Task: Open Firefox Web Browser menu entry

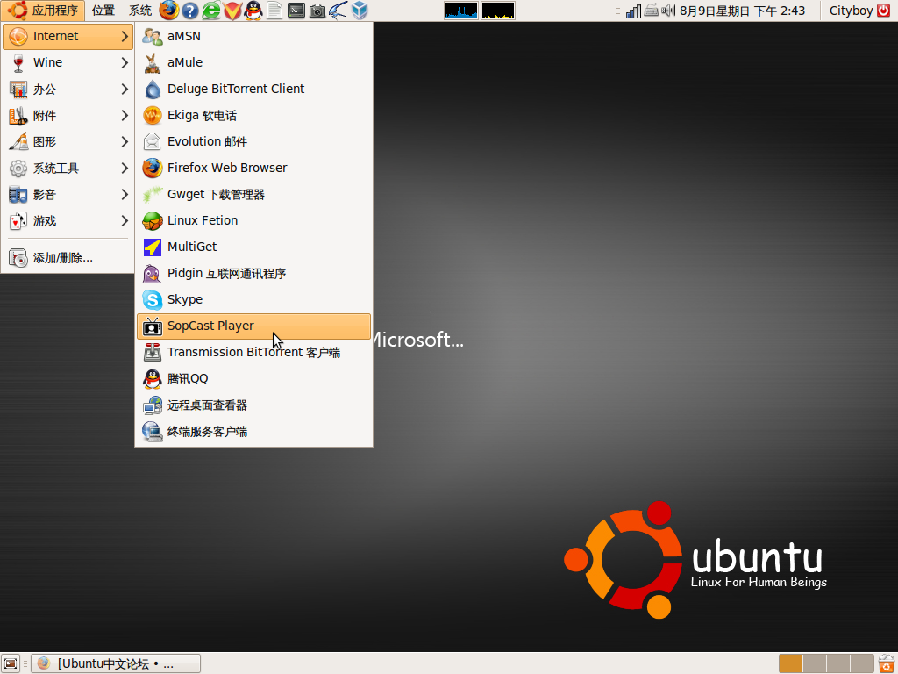Action: (253, 168)
